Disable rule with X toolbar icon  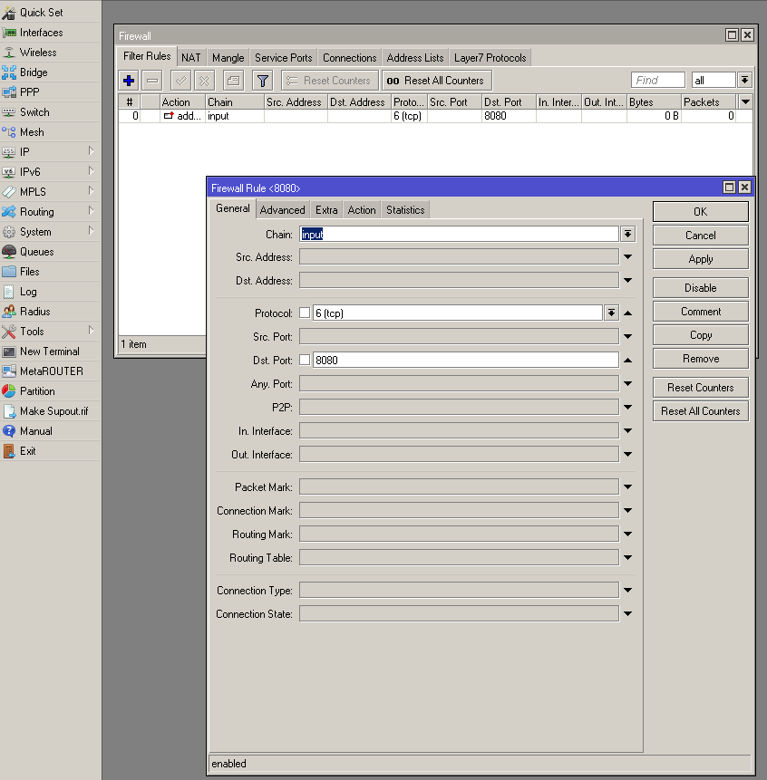[x=204, y=81]
